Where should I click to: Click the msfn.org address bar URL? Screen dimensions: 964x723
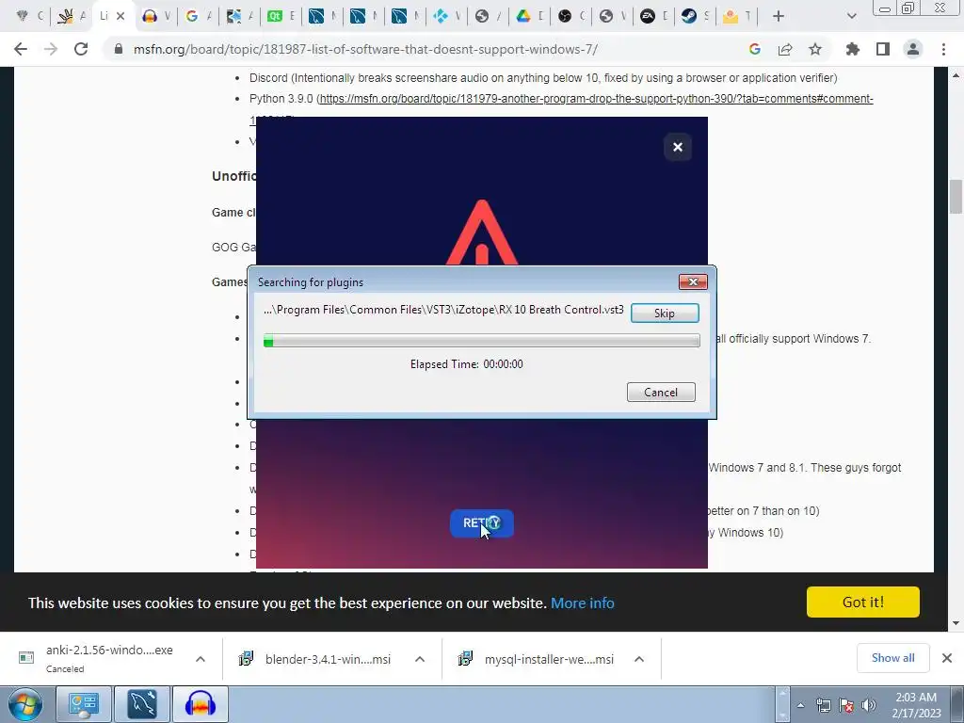pos(365,49)
